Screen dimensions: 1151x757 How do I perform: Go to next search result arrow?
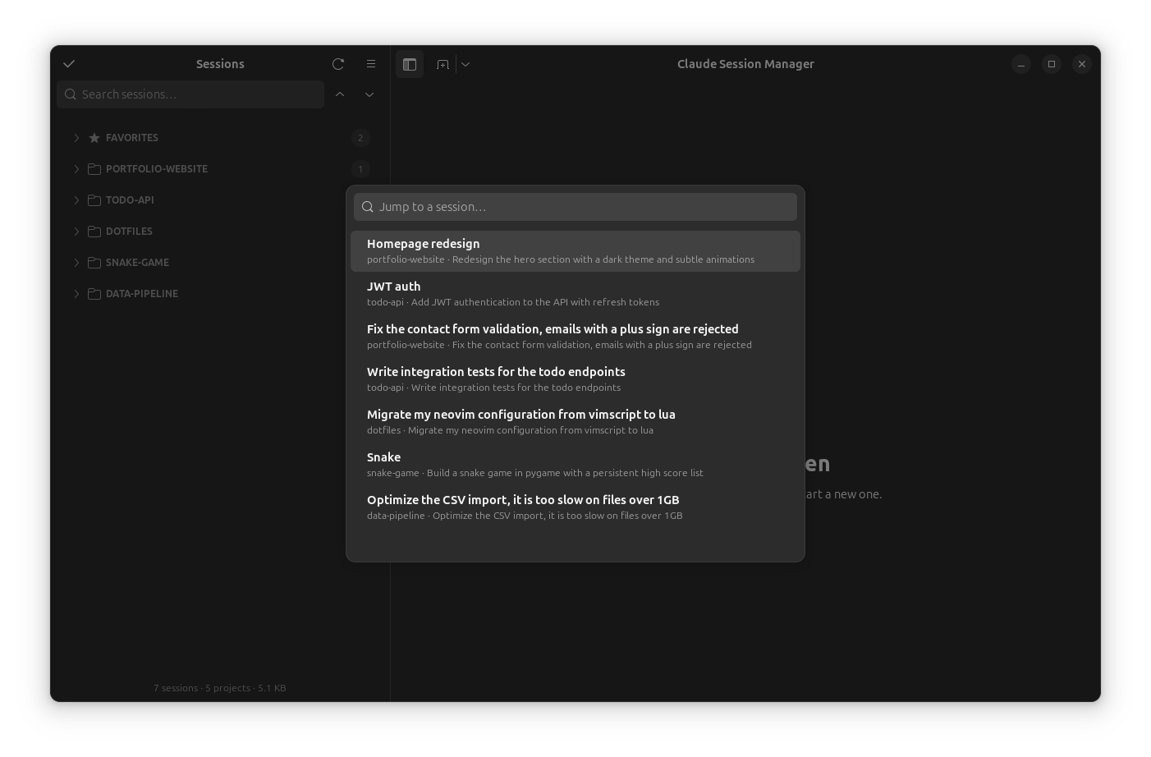click(369, 94)
